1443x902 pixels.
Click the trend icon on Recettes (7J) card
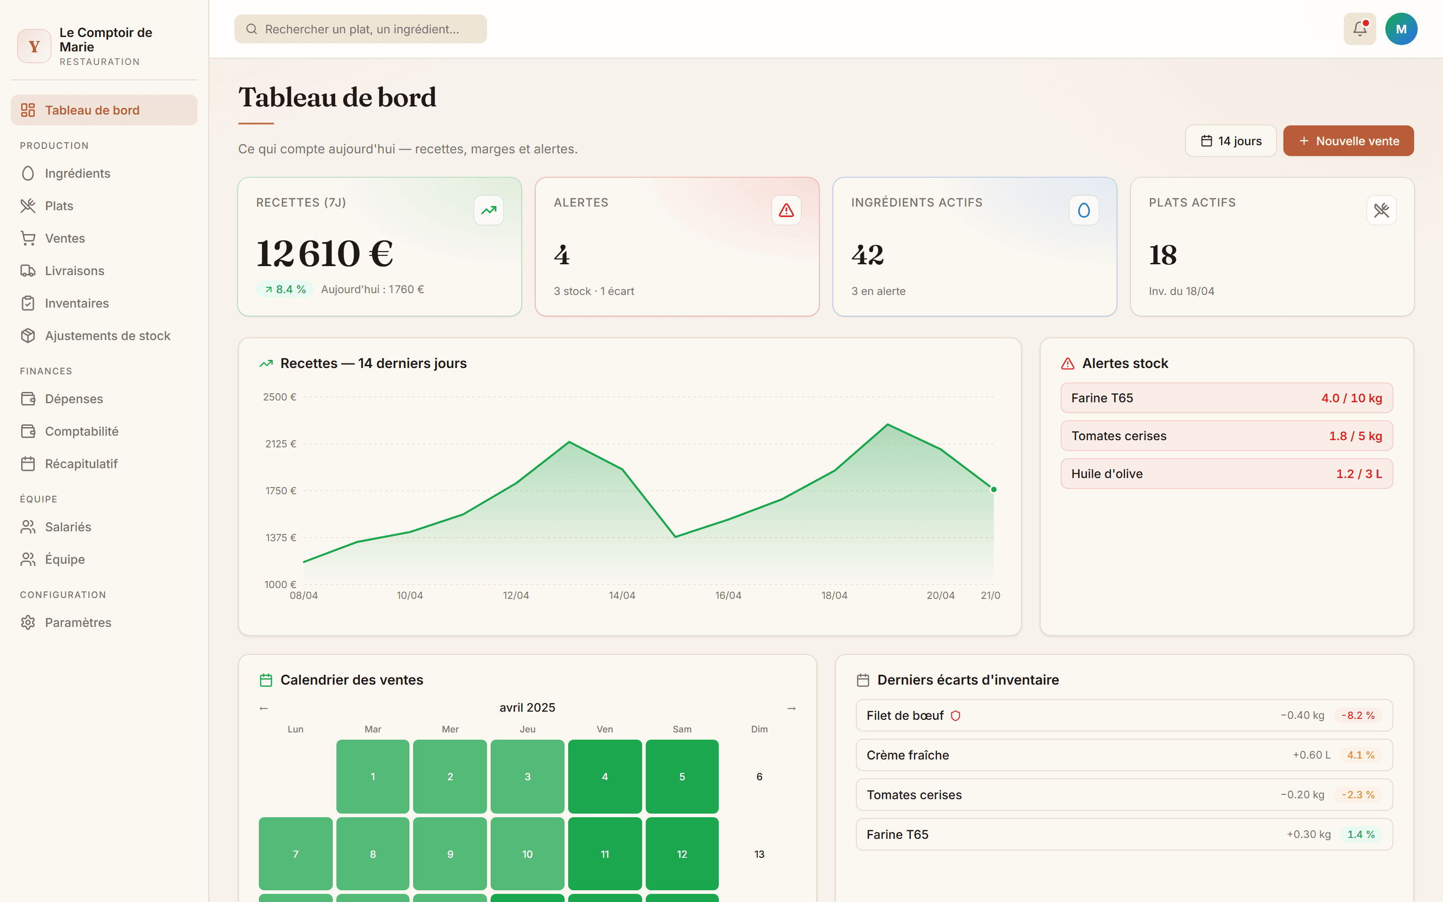tap(489, 210)
